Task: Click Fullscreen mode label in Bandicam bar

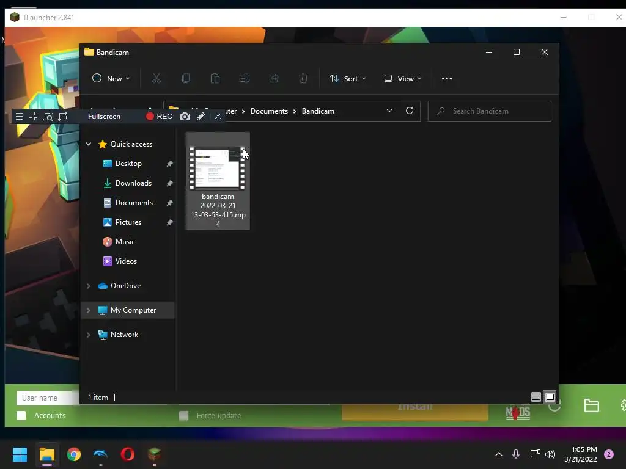Action: pyautogui.click(x=104, y=117)
